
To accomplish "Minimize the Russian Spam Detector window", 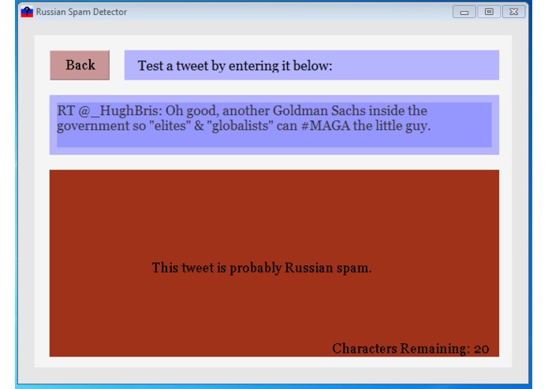I will pyautogui.click(x=464, y=12).
